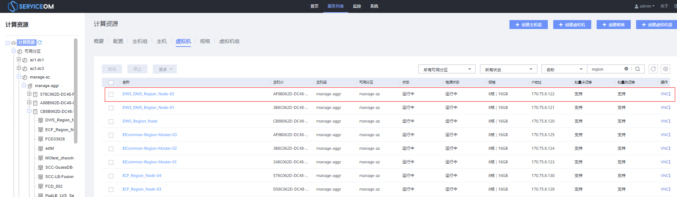
Task: Open 服务列表 in top navigation
Action: [335, 6]
